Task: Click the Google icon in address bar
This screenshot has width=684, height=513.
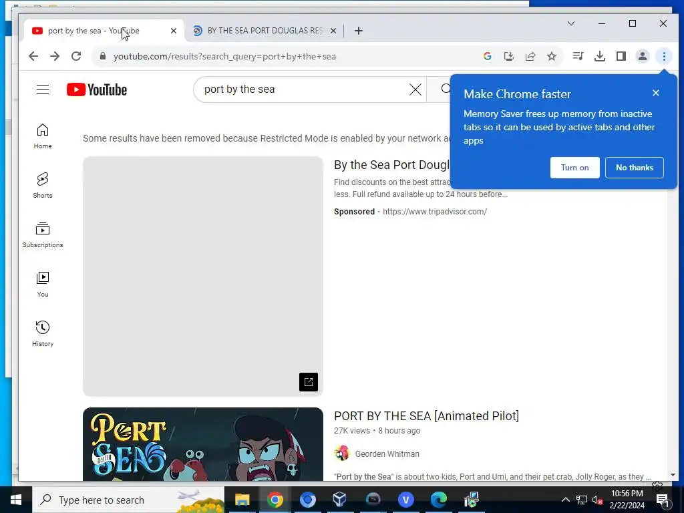Action: coord(487,56)
